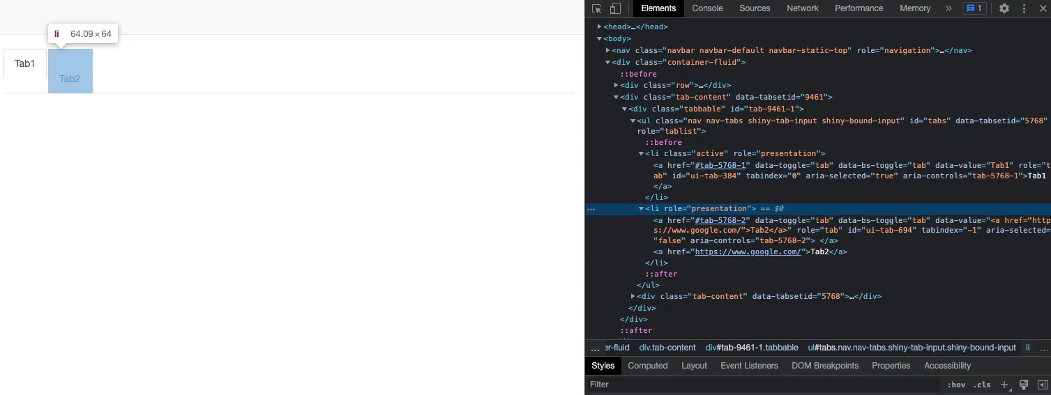Switch to the Layout sidebar tab

pyautogui.click(x=694, y=366)
